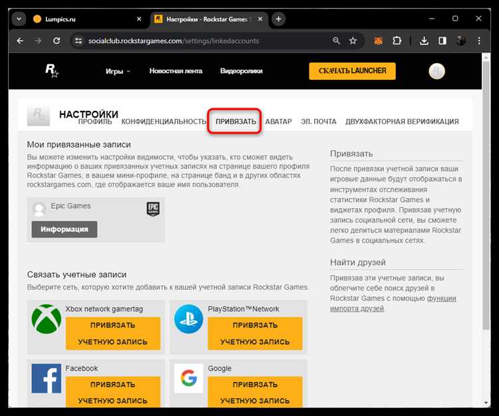Click the browser forward arrow
The image size is (499, 416).
pyautogui.click(x=38, y=41)
